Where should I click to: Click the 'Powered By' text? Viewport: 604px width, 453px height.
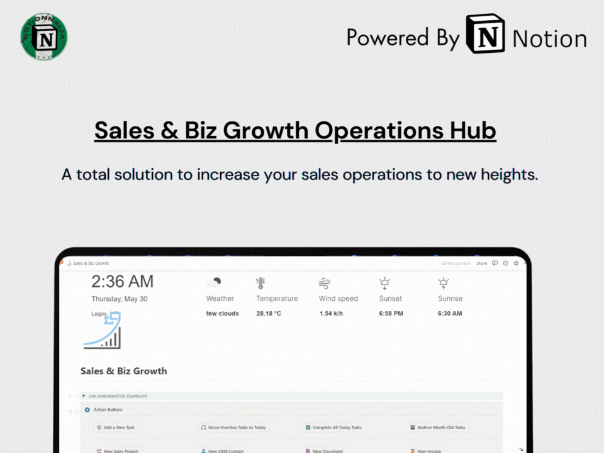point(403,38)
